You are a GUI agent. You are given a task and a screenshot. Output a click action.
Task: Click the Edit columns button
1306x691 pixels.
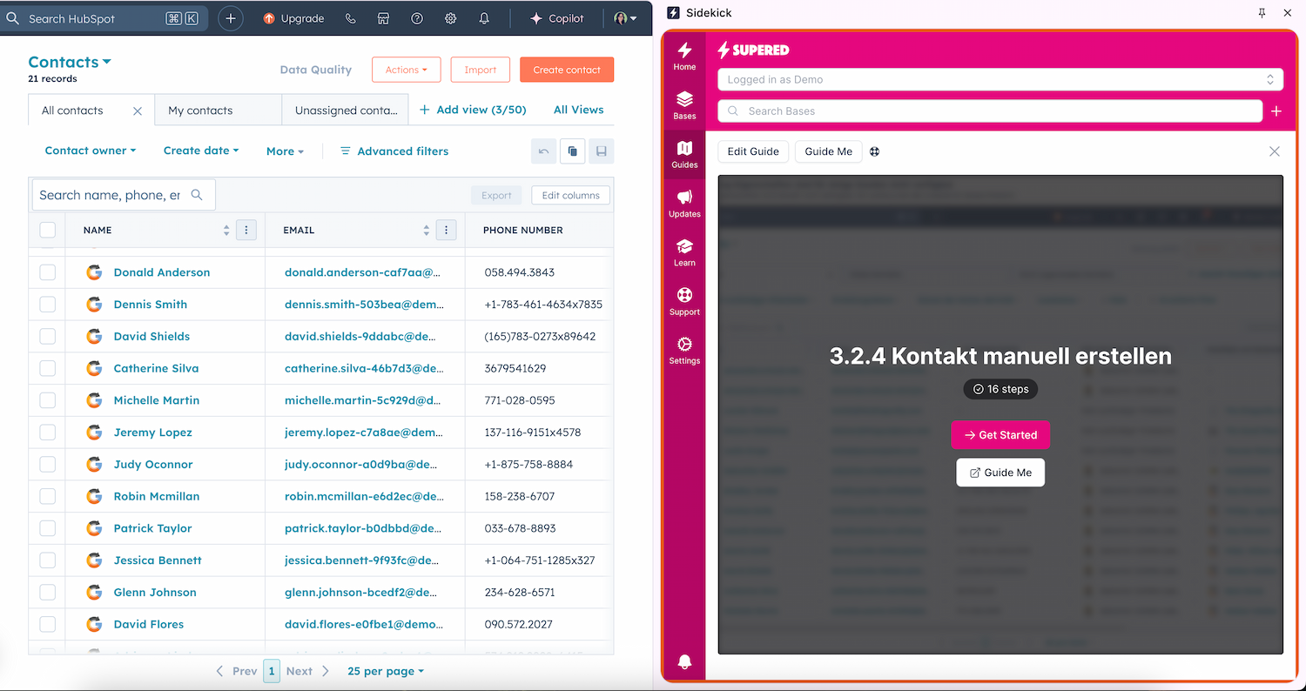pyautogui.click(x=571, y=195)
